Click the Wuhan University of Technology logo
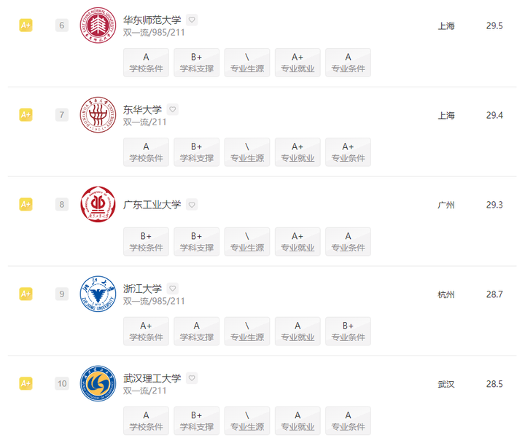The width and height of the screenshot is (525, 443). 98,384
